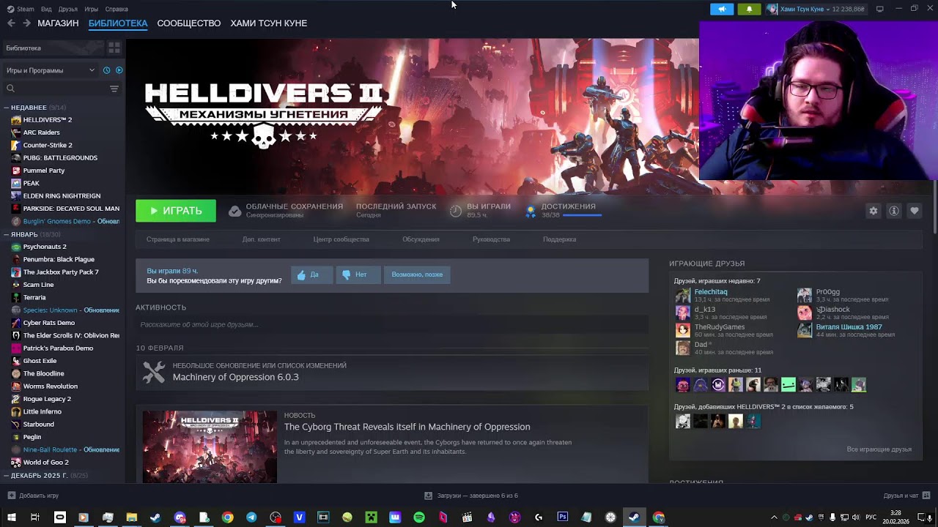Image resolution: width=938 pixels, height=527 pixels.
Task: Click Добавить игру plus button
Action: [33, 496]
